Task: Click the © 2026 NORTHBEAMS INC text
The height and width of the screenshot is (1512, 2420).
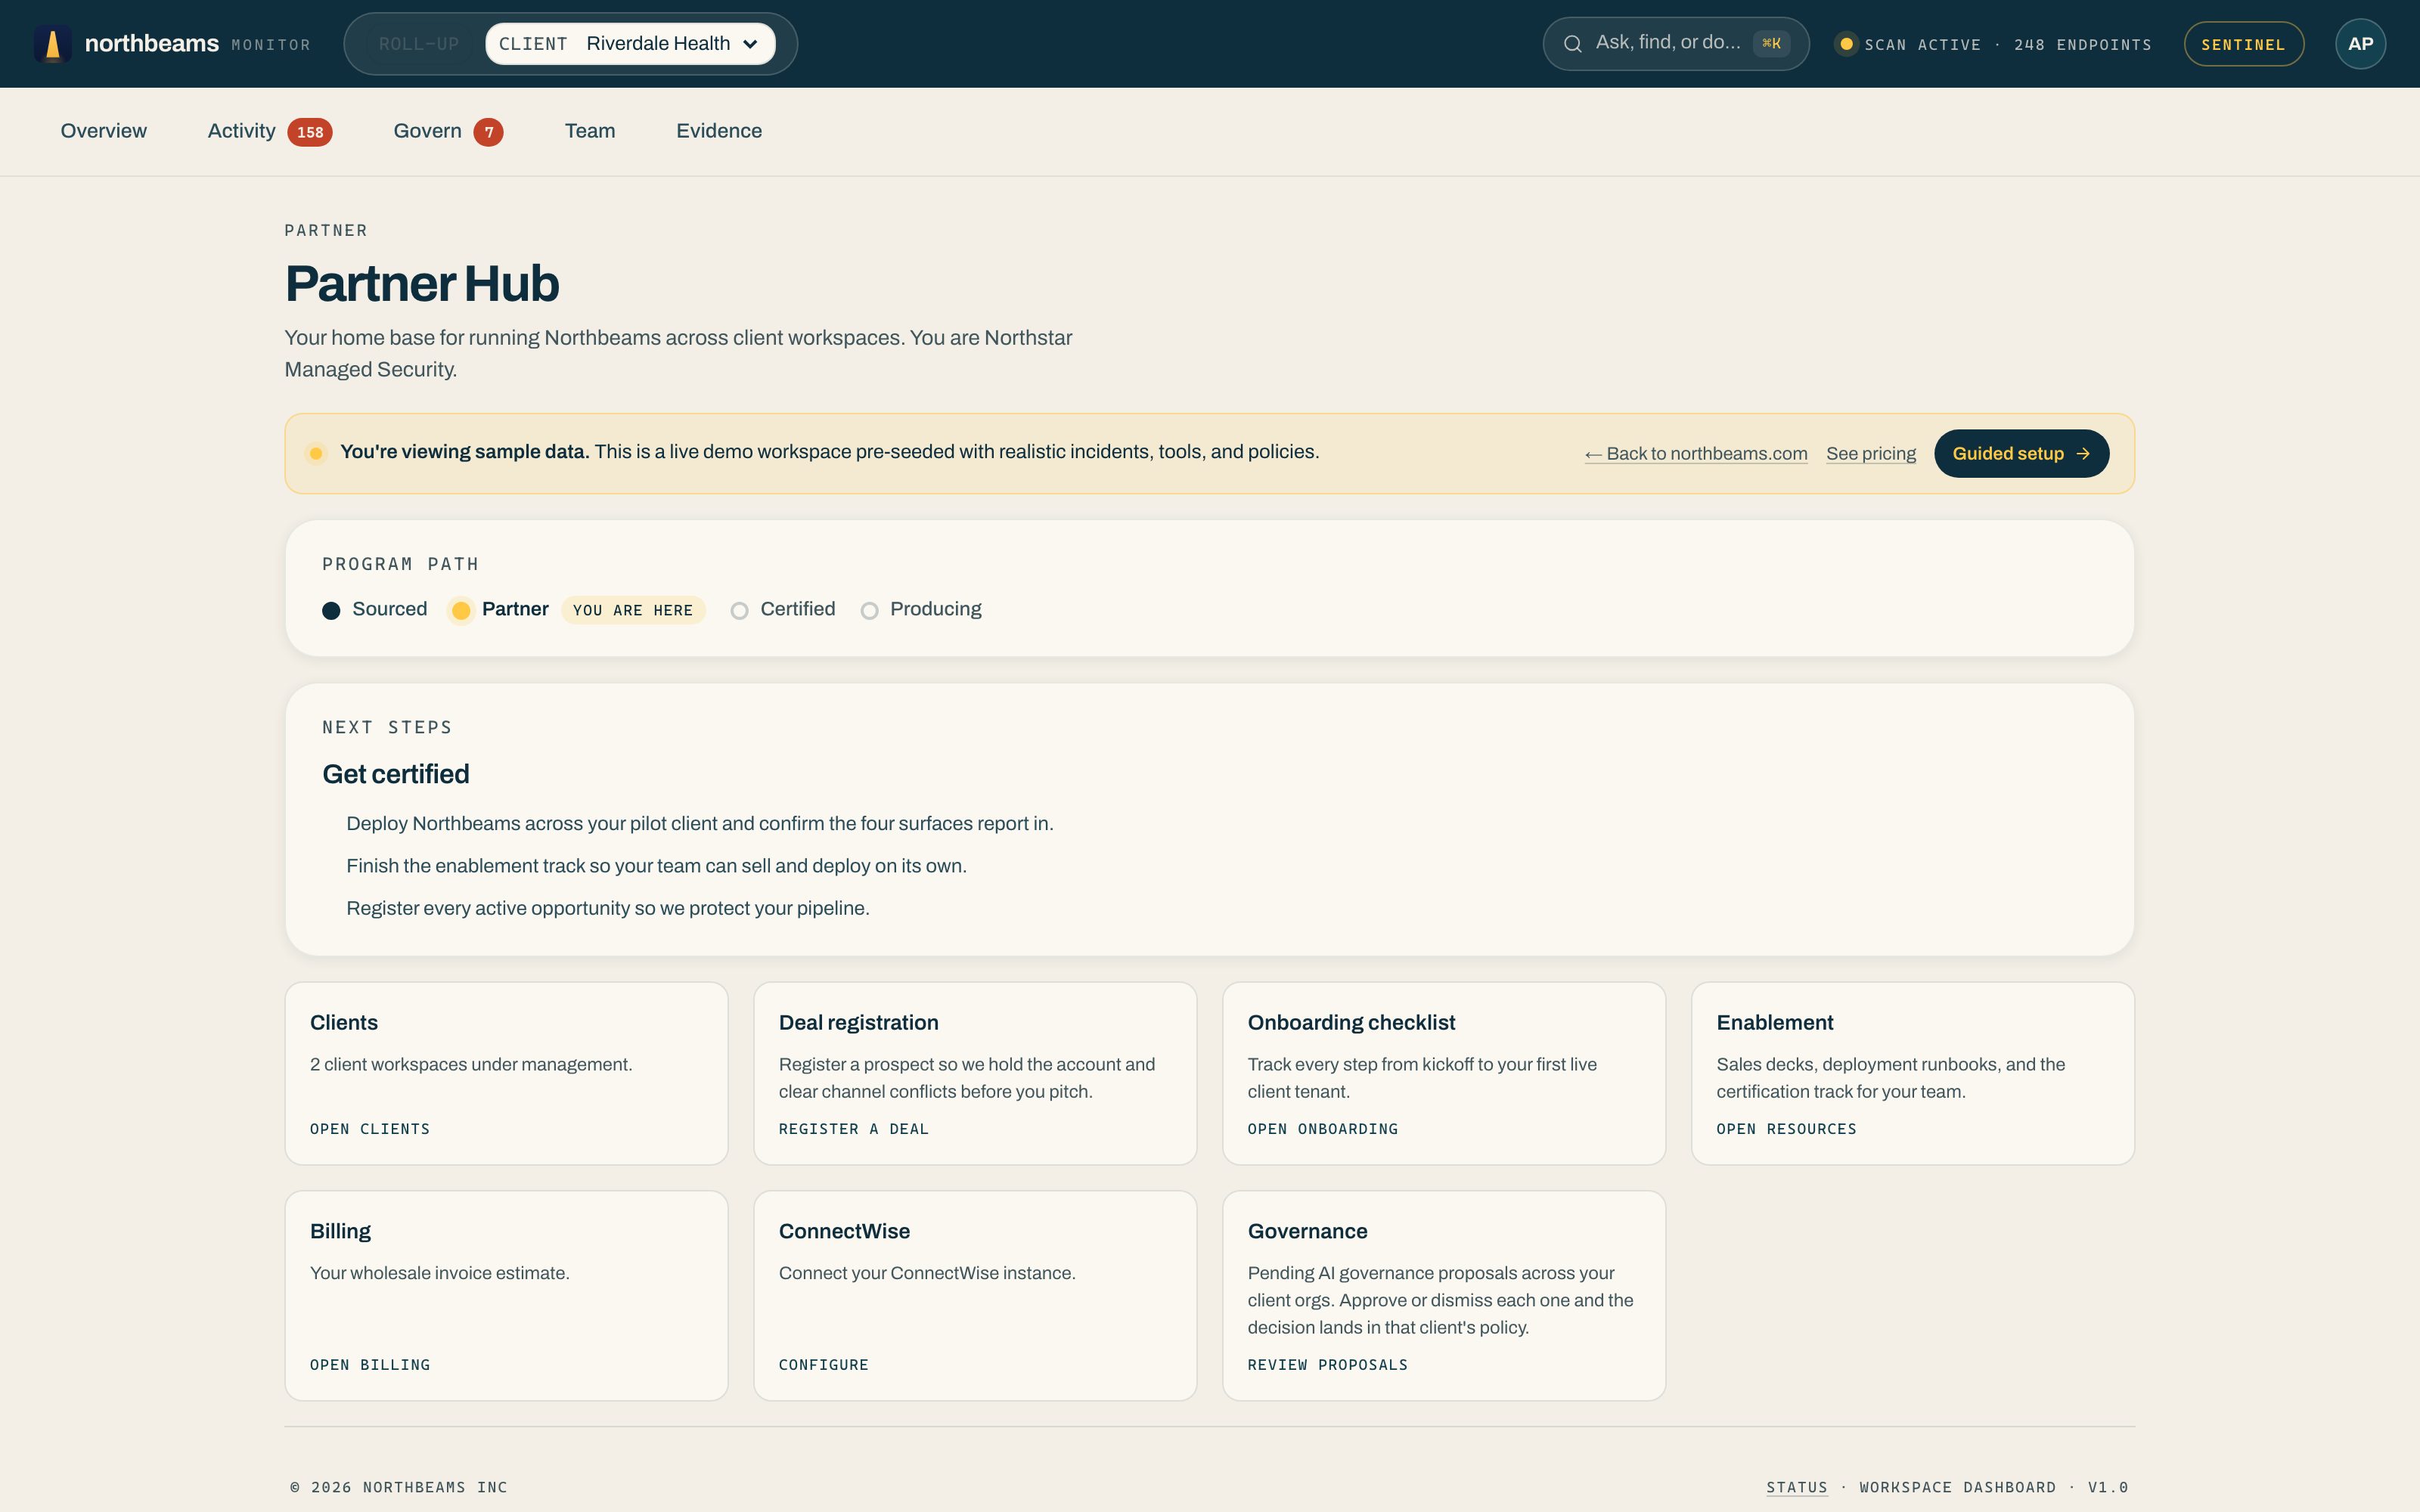Action: coord(399,1487)
